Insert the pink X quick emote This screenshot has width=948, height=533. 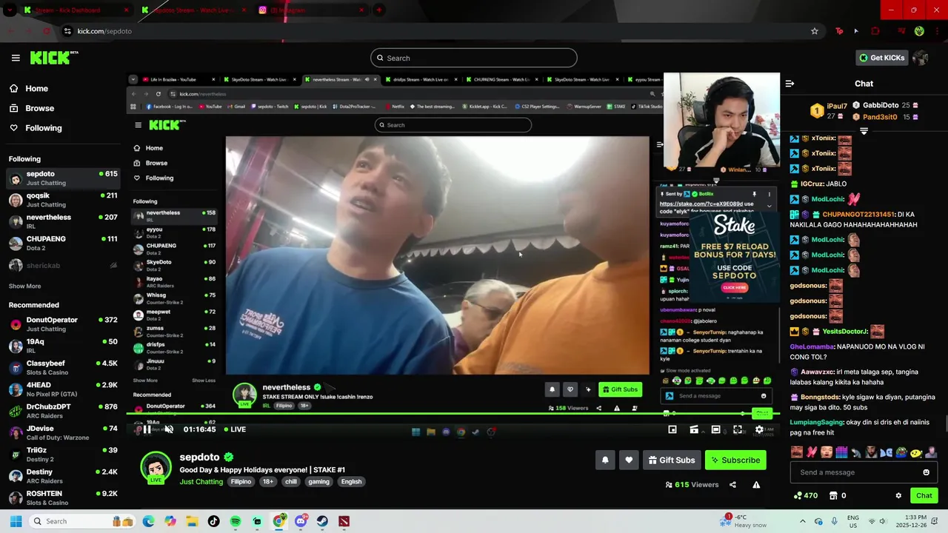point(812,452)
